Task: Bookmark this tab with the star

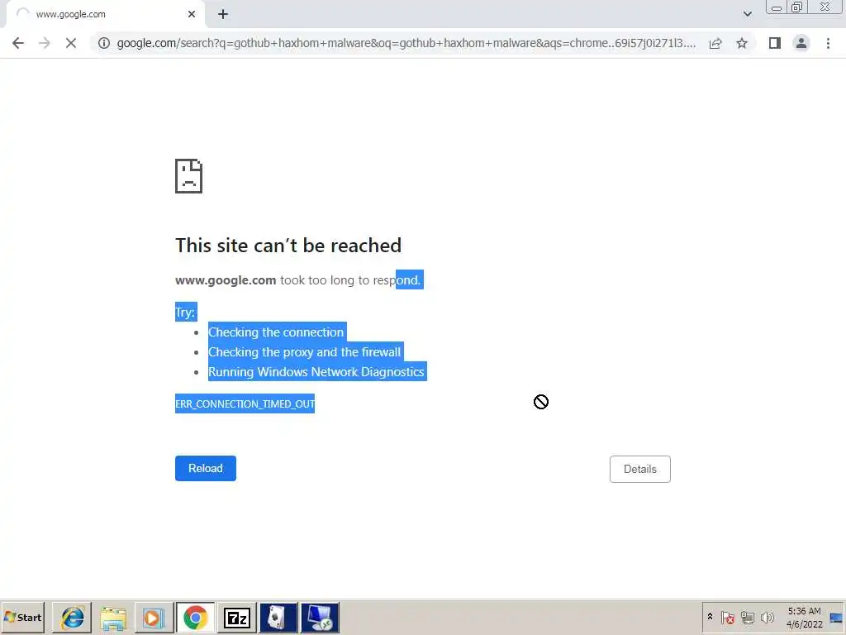Action: pos(742,43)
